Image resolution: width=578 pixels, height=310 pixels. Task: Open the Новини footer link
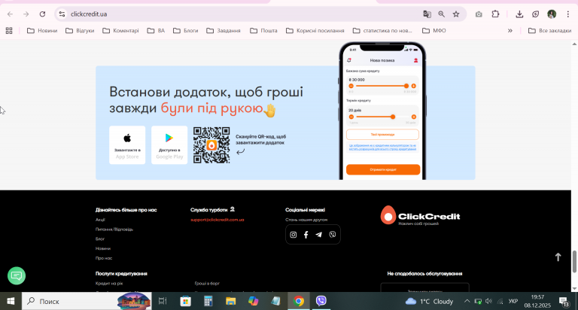point(103,248)
